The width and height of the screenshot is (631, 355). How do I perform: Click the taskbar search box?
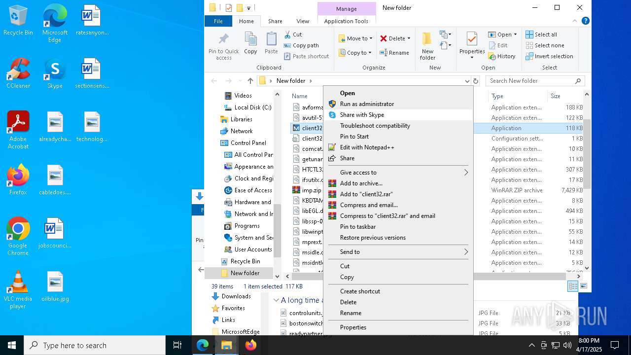95,345
